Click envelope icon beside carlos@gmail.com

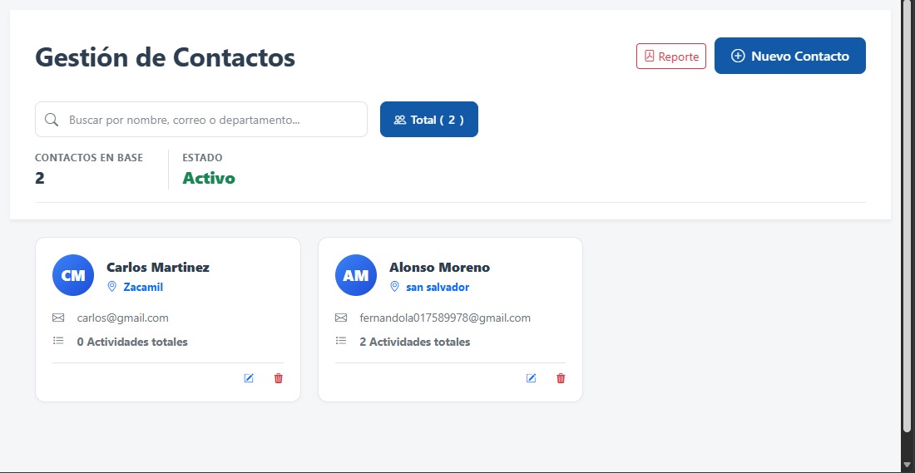(x=58, y=318)
